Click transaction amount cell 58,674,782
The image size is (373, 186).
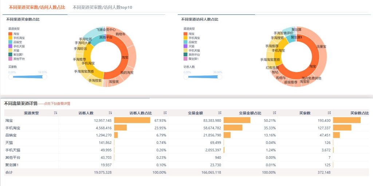click(x=212, y=128)
